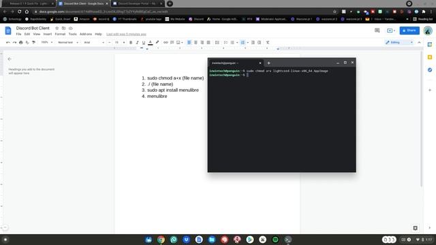Set left text alignment
The width and height of the screenshot is (436, 245).
[x=189, y=42]
